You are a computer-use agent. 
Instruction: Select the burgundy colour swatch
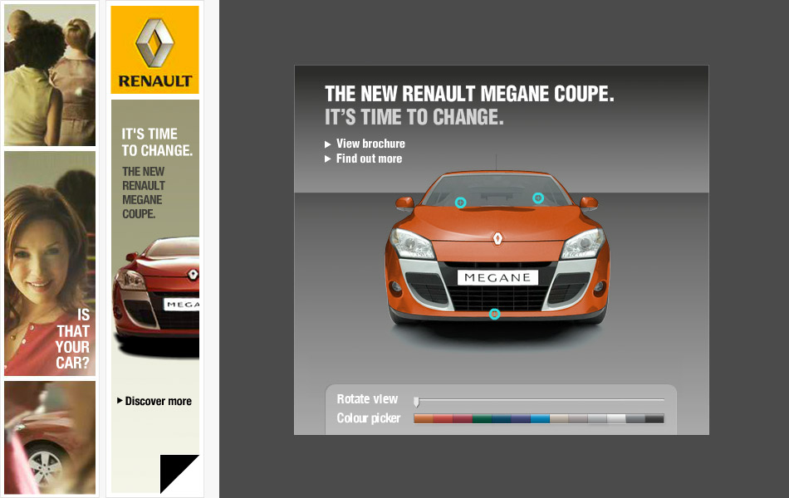coord(462,418)
